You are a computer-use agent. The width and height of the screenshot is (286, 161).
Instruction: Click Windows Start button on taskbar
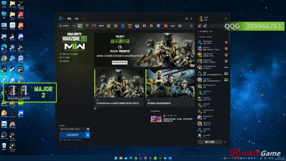coord(116,158)
